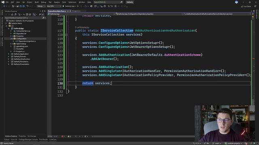259x145 pixels.
Task: Expand the Gatherly.Domain project
Action: click(9, 56)
